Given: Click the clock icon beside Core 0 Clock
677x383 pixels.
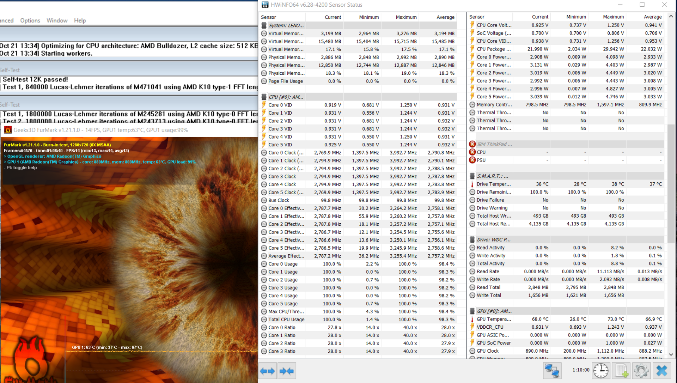Looking at the screenshot, I should (264, 153).
